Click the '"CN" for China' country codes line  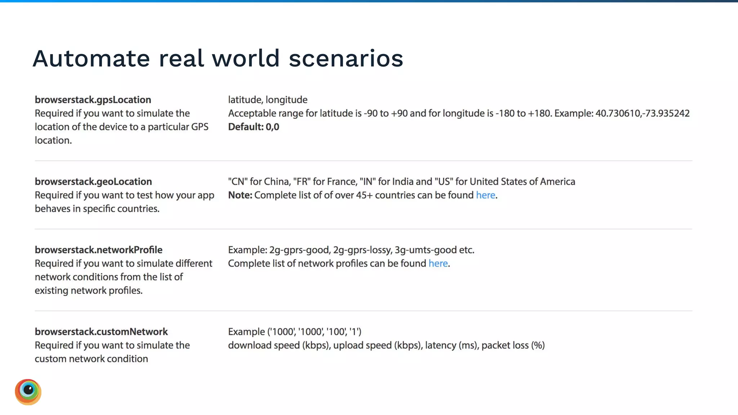401,182
